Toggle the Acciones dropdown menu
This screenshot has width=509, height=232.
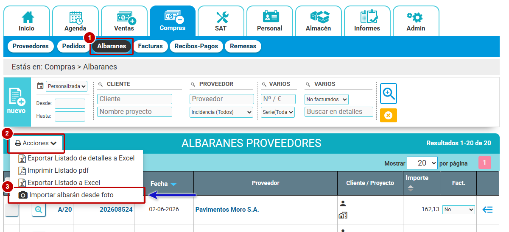click(x=36, y=143)
